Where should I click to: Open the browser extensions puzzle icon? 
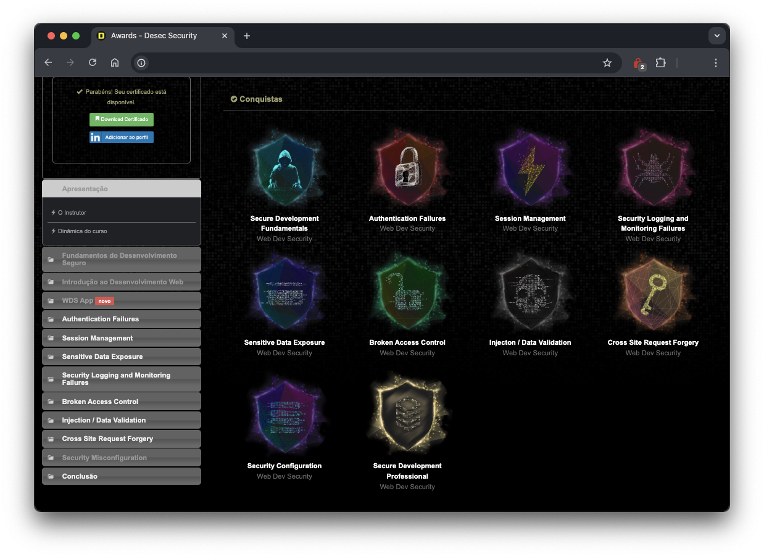[660, 63]
